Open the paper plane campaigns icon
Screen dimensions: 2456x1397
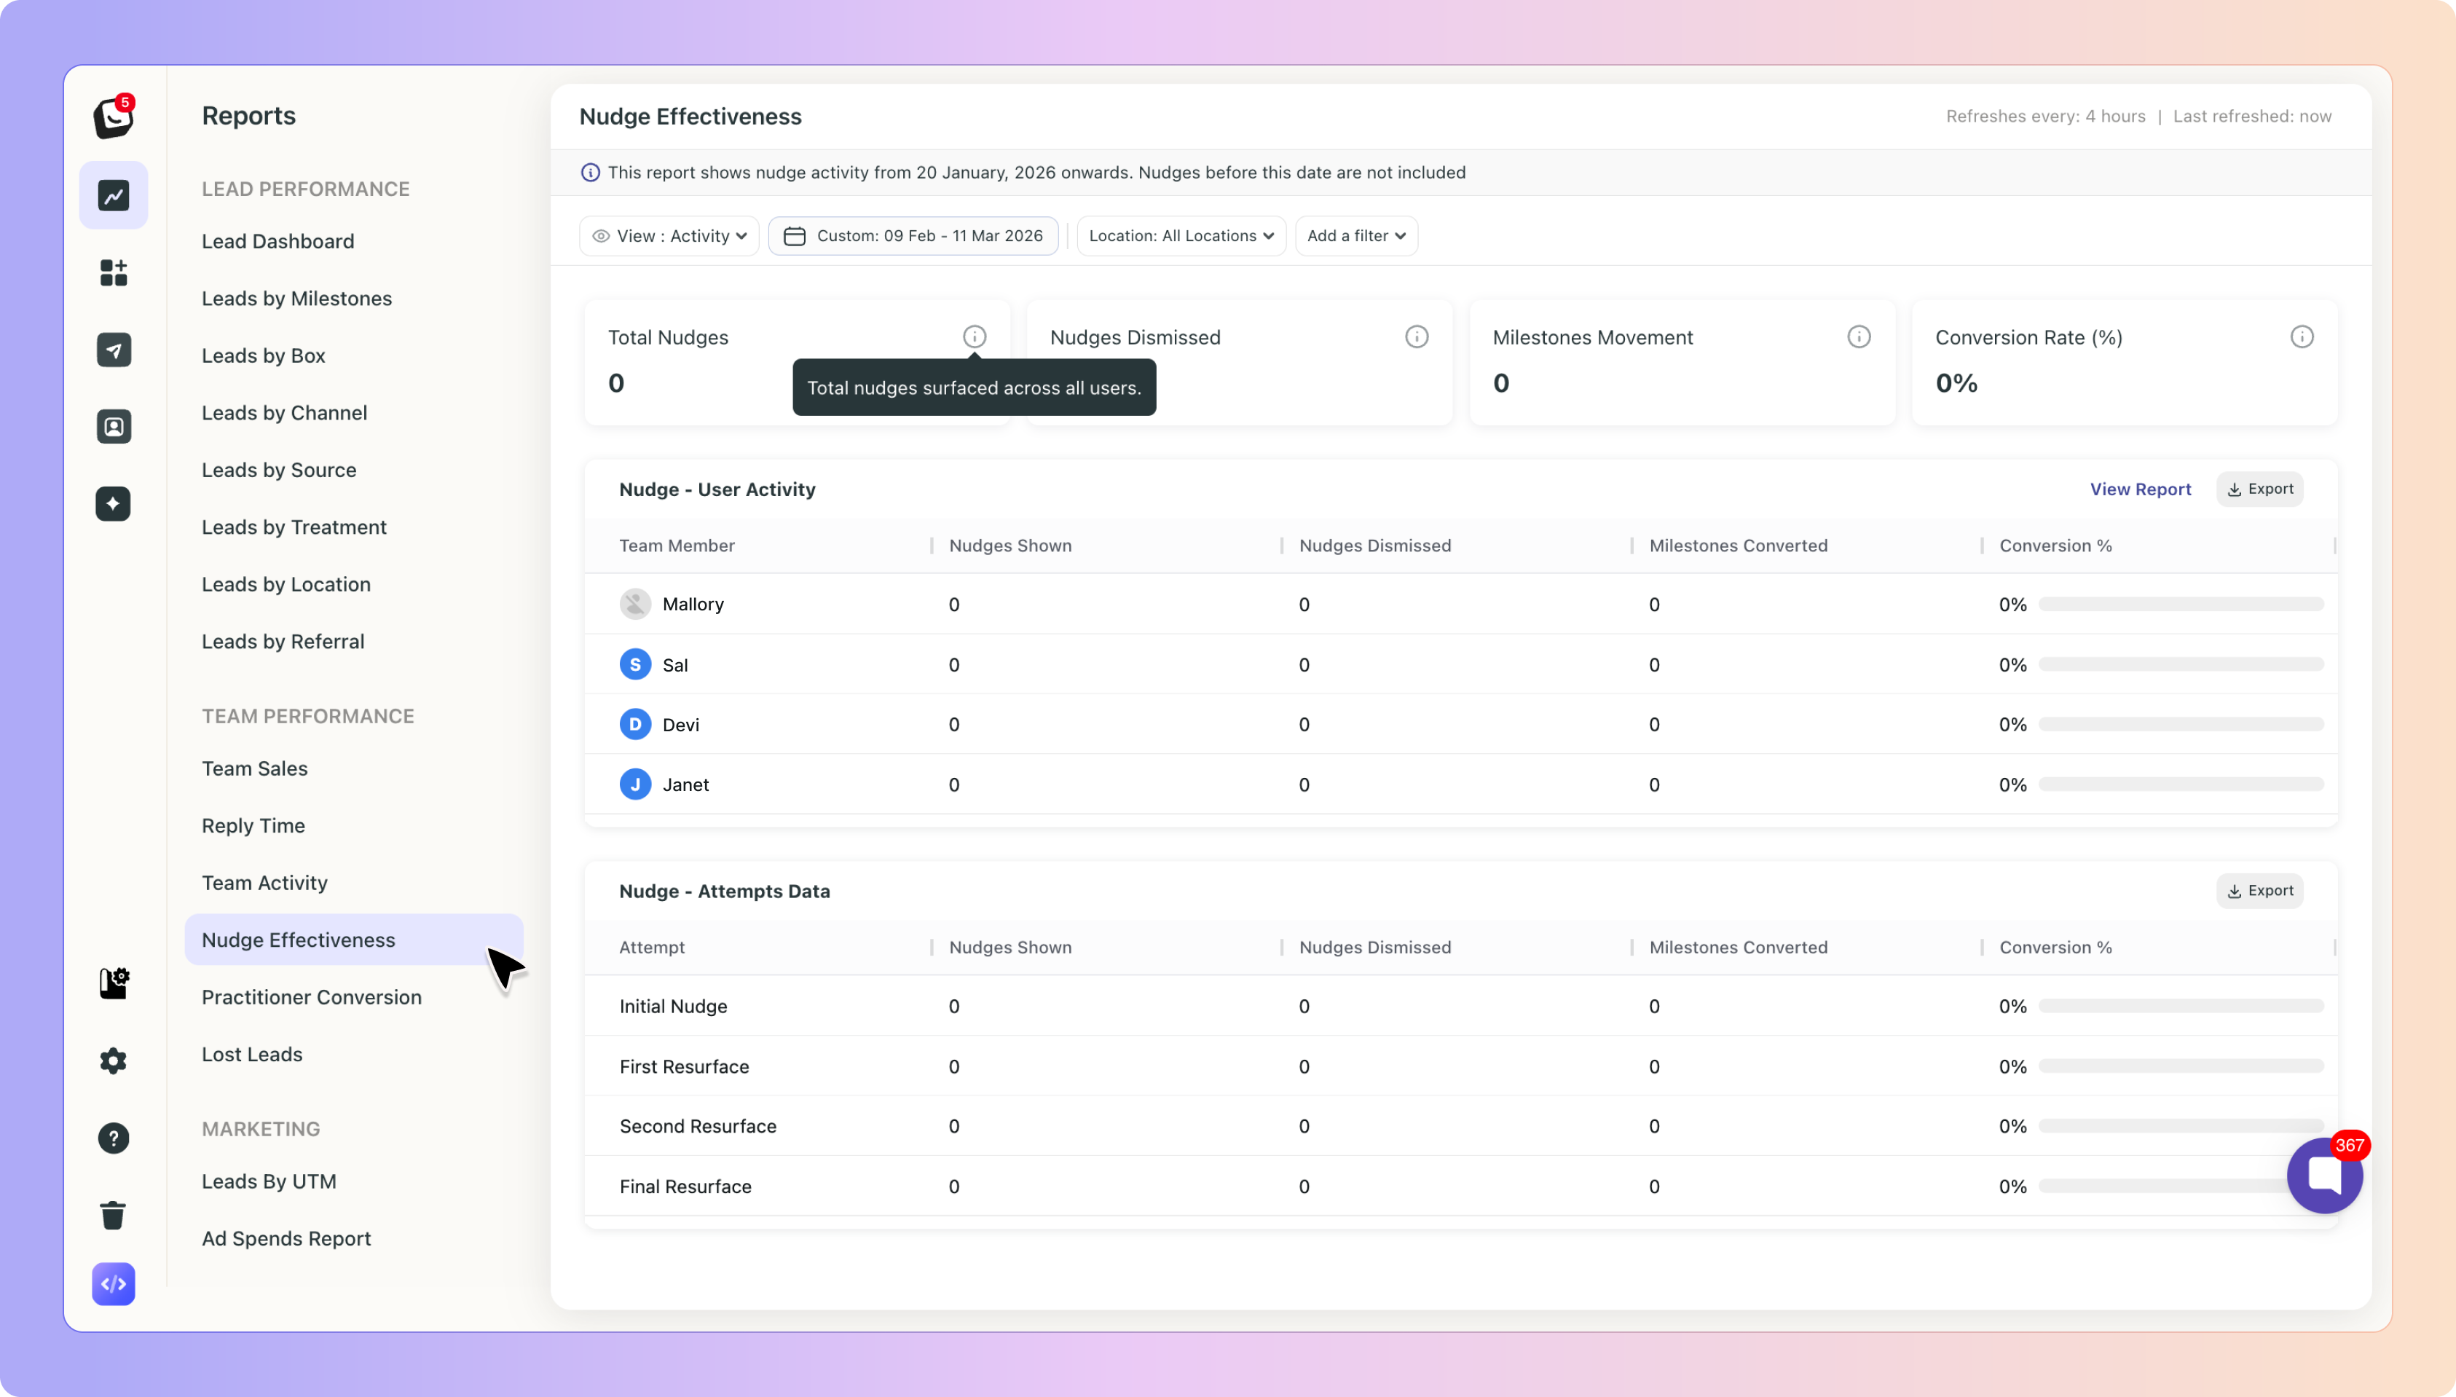coord(113,350)
